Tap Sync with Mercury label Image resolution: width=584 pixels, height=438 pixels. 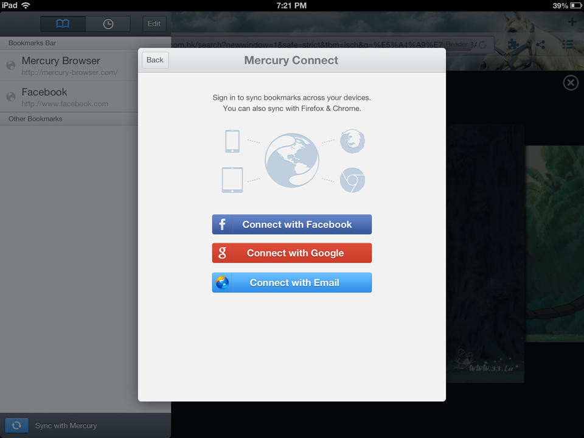66,425
